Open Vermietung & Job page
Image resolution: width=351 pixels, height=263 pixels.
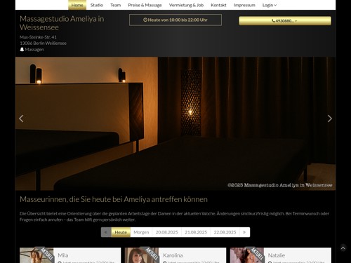(186, 5)
